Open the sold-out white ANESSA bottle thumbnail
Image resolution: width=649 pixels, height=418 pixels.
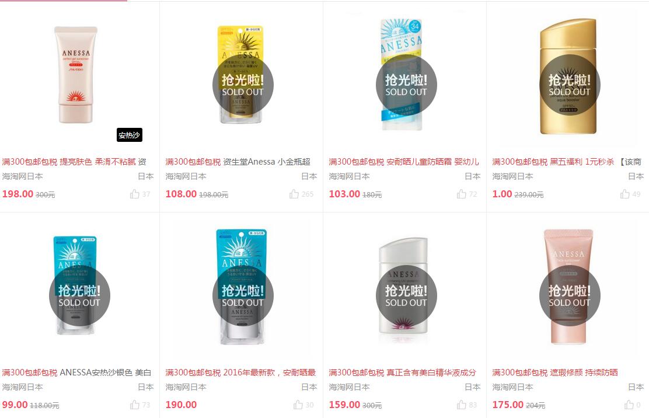[403, 285]
